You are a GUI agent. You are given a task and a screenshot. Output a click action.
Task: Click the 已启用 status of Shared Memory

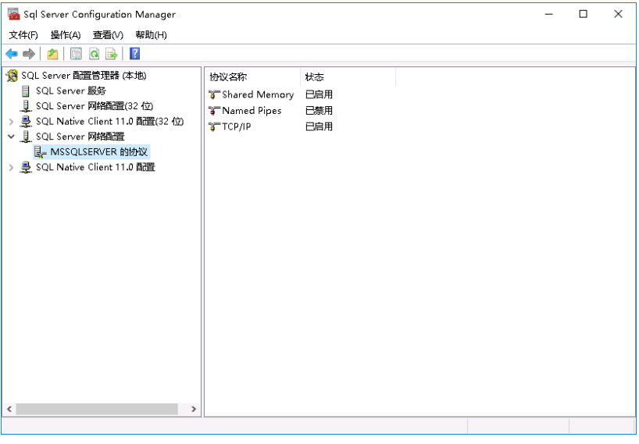point(319,94)
